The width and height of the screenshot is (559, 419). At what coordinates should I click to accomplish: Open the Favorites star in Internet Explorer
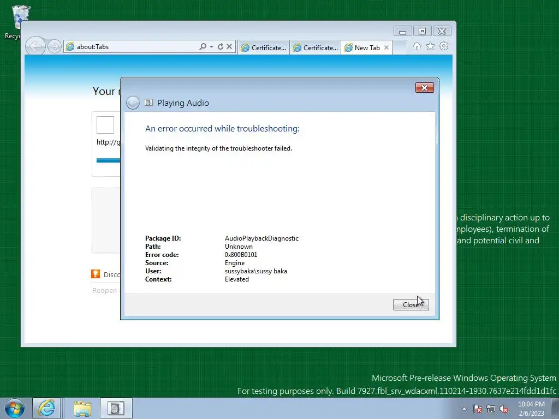click(x=430, y=46)
